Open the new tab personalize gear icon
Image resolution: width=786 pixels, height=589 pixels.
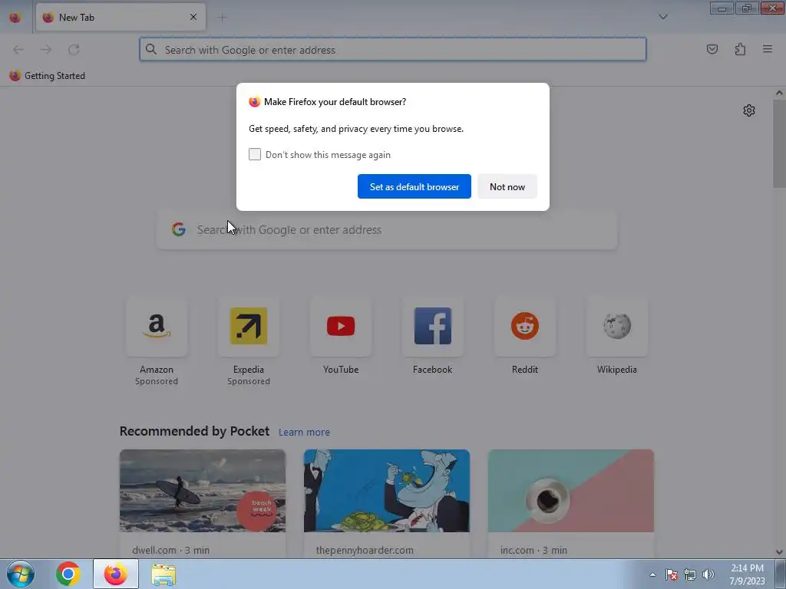[749, 110]
